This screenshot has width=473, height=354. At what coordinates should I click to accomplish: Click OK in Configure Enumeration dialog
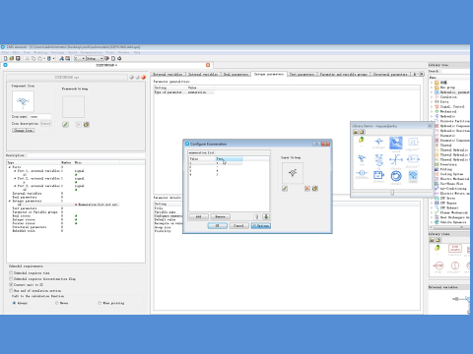point(217,226)
